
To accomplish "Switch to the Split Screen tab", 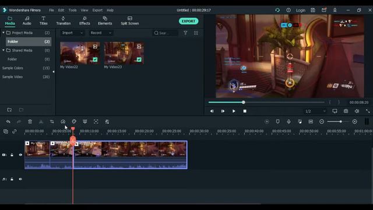I will click(x=130, y=21).
